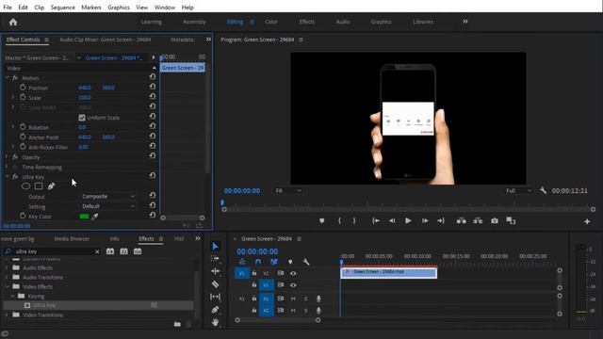Click Add Marker in Program Monitor
The height and width of the screenshot is (339, 603).
322,220
